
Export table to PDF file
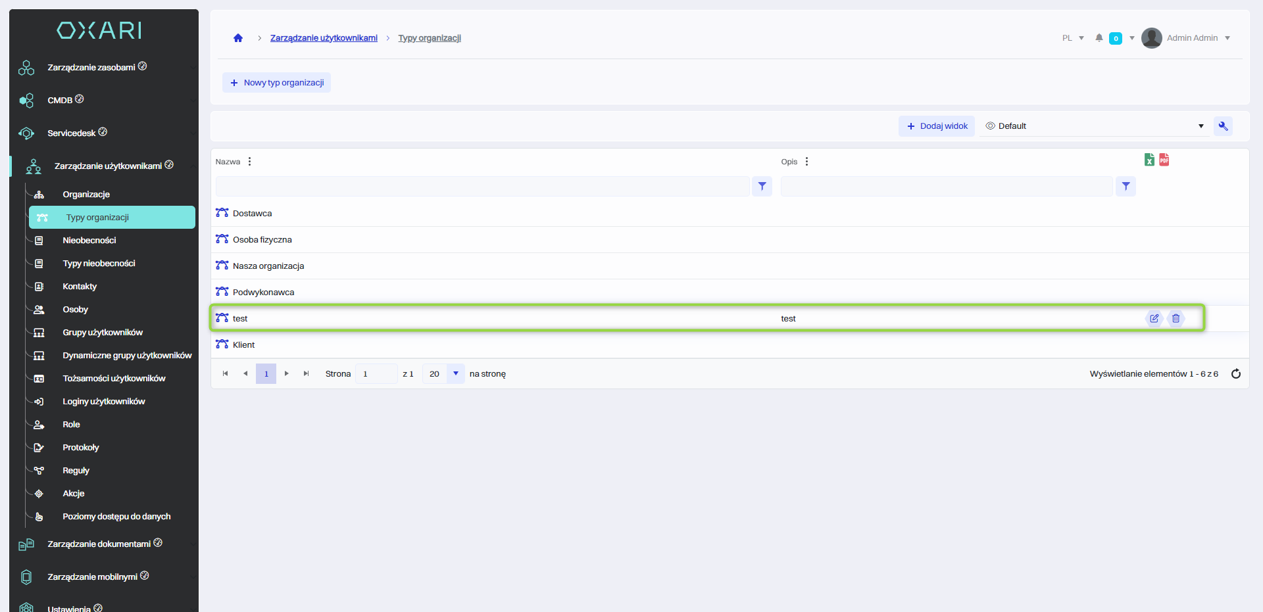point(1164,160)
